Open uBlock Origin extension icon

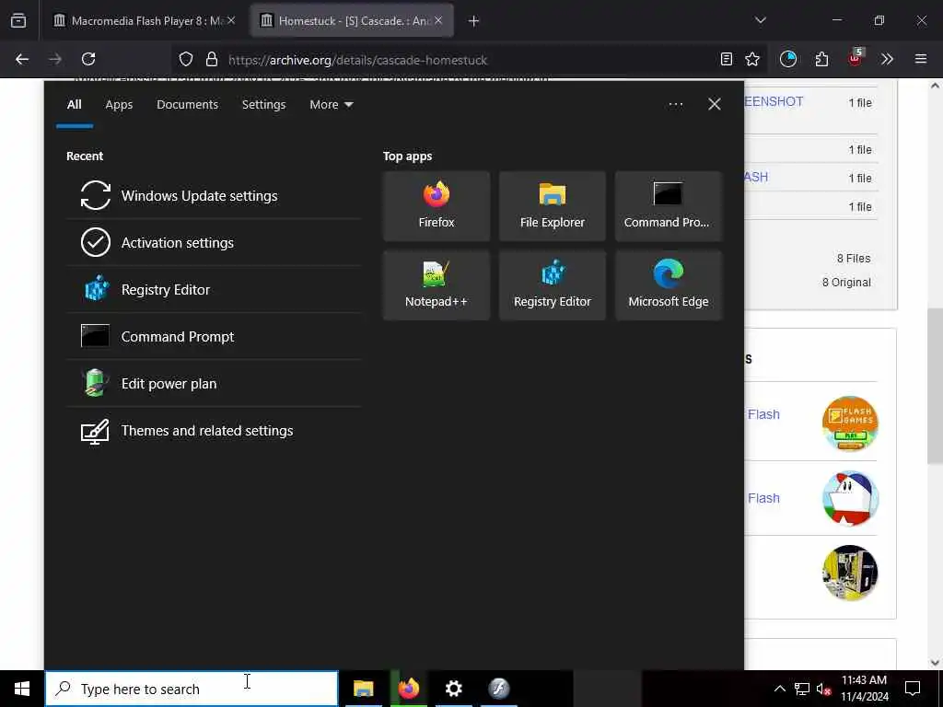(856, 58)
